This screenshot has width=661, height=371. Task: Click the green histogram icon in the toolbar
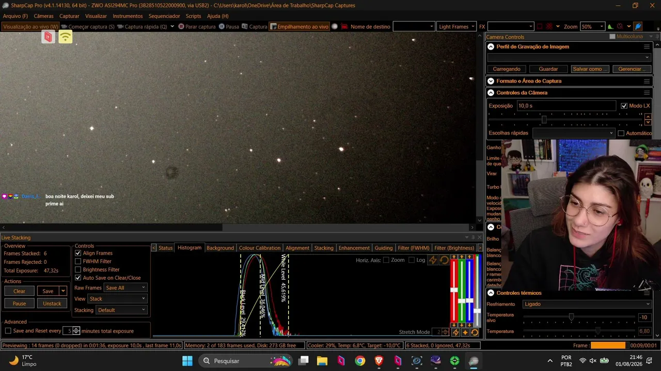[610, 27]
